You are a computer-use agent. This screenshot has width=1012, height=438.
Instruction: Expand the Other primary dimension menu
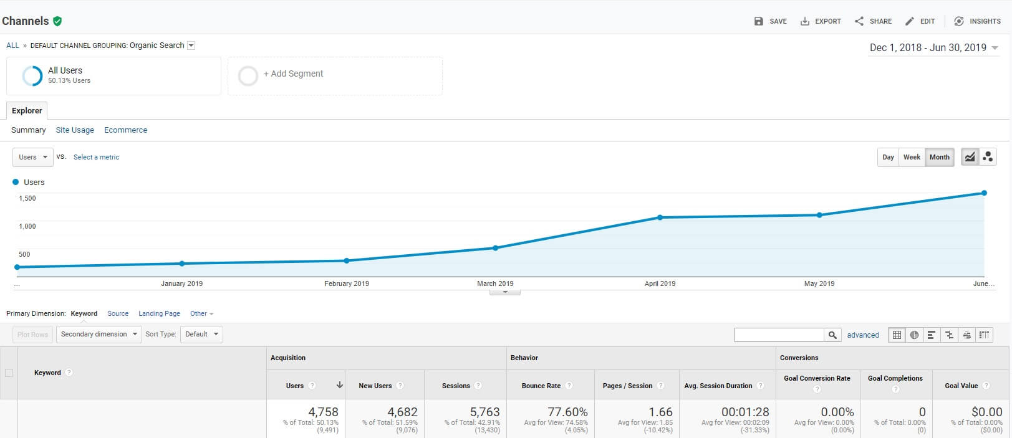click(201, 313)
